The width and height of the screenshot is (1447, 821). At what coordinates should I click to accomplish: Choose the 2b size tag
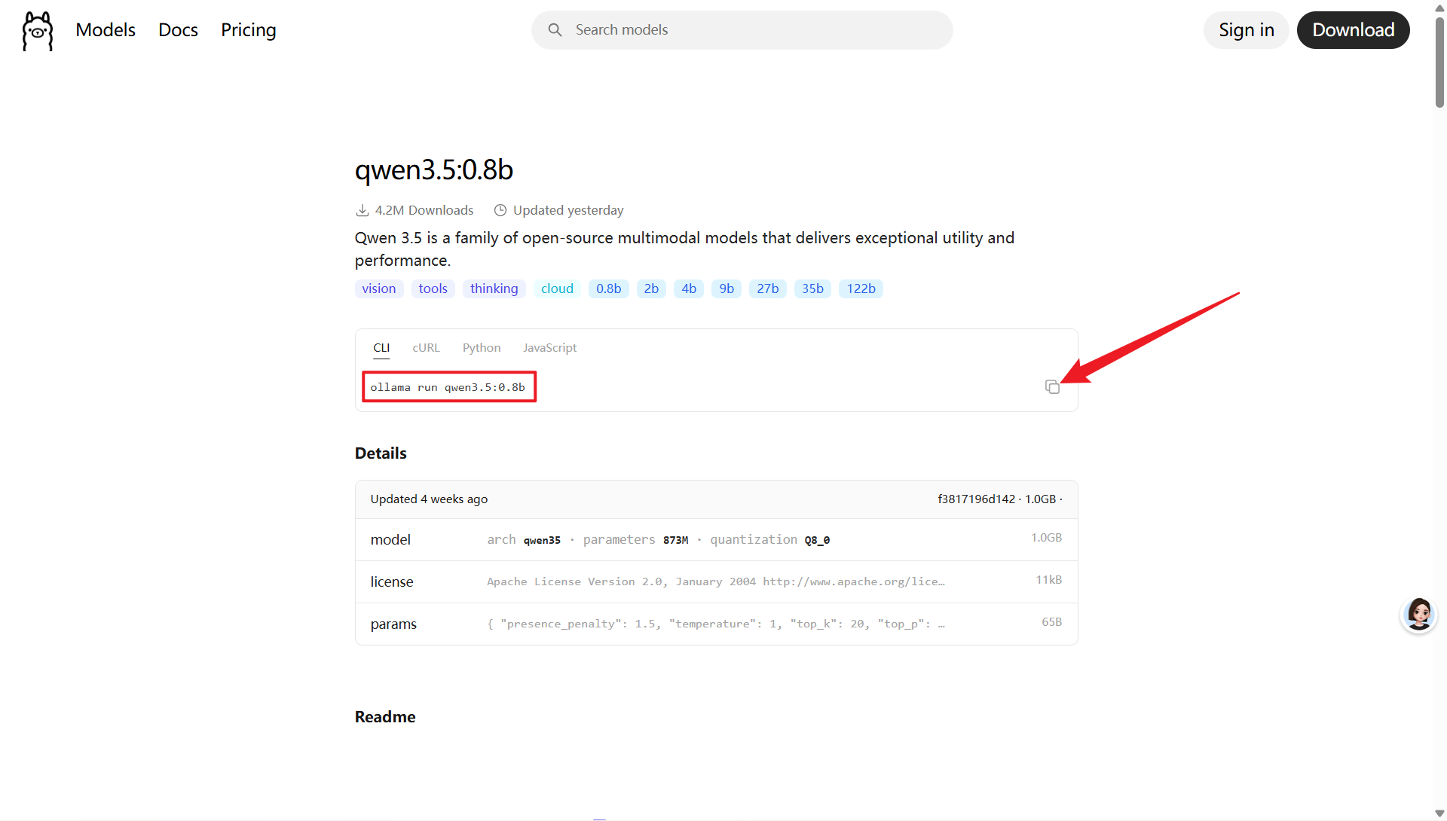pyautogui.click(x=652, y=289)
